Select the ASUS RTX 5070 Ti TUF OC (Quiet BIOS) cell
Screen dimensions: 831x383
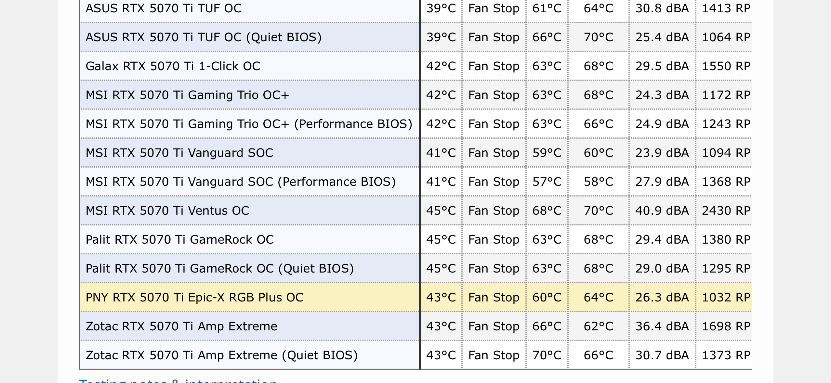[x=249, y=37]
